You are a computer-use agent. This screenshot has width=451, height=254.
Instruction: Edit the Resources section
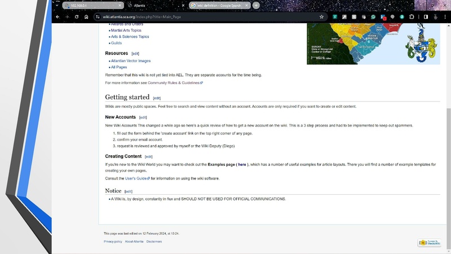[x=135, y=54]
